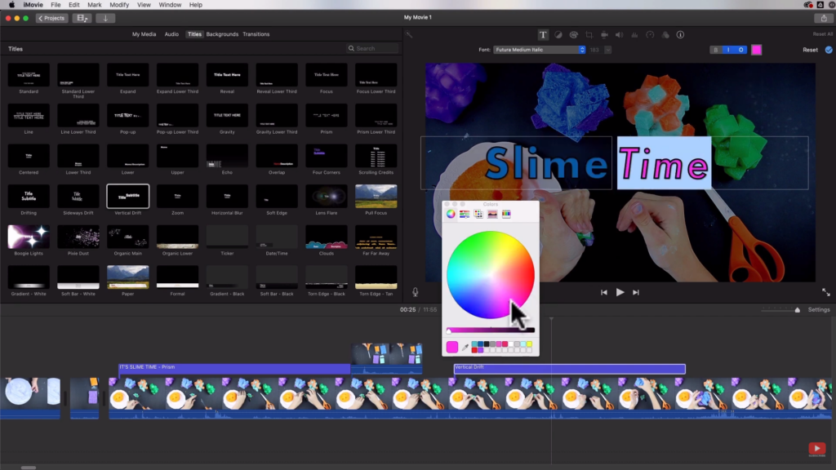
Task: Switch to color sliders mode in Colors
Action: click(x=465, y=214)
